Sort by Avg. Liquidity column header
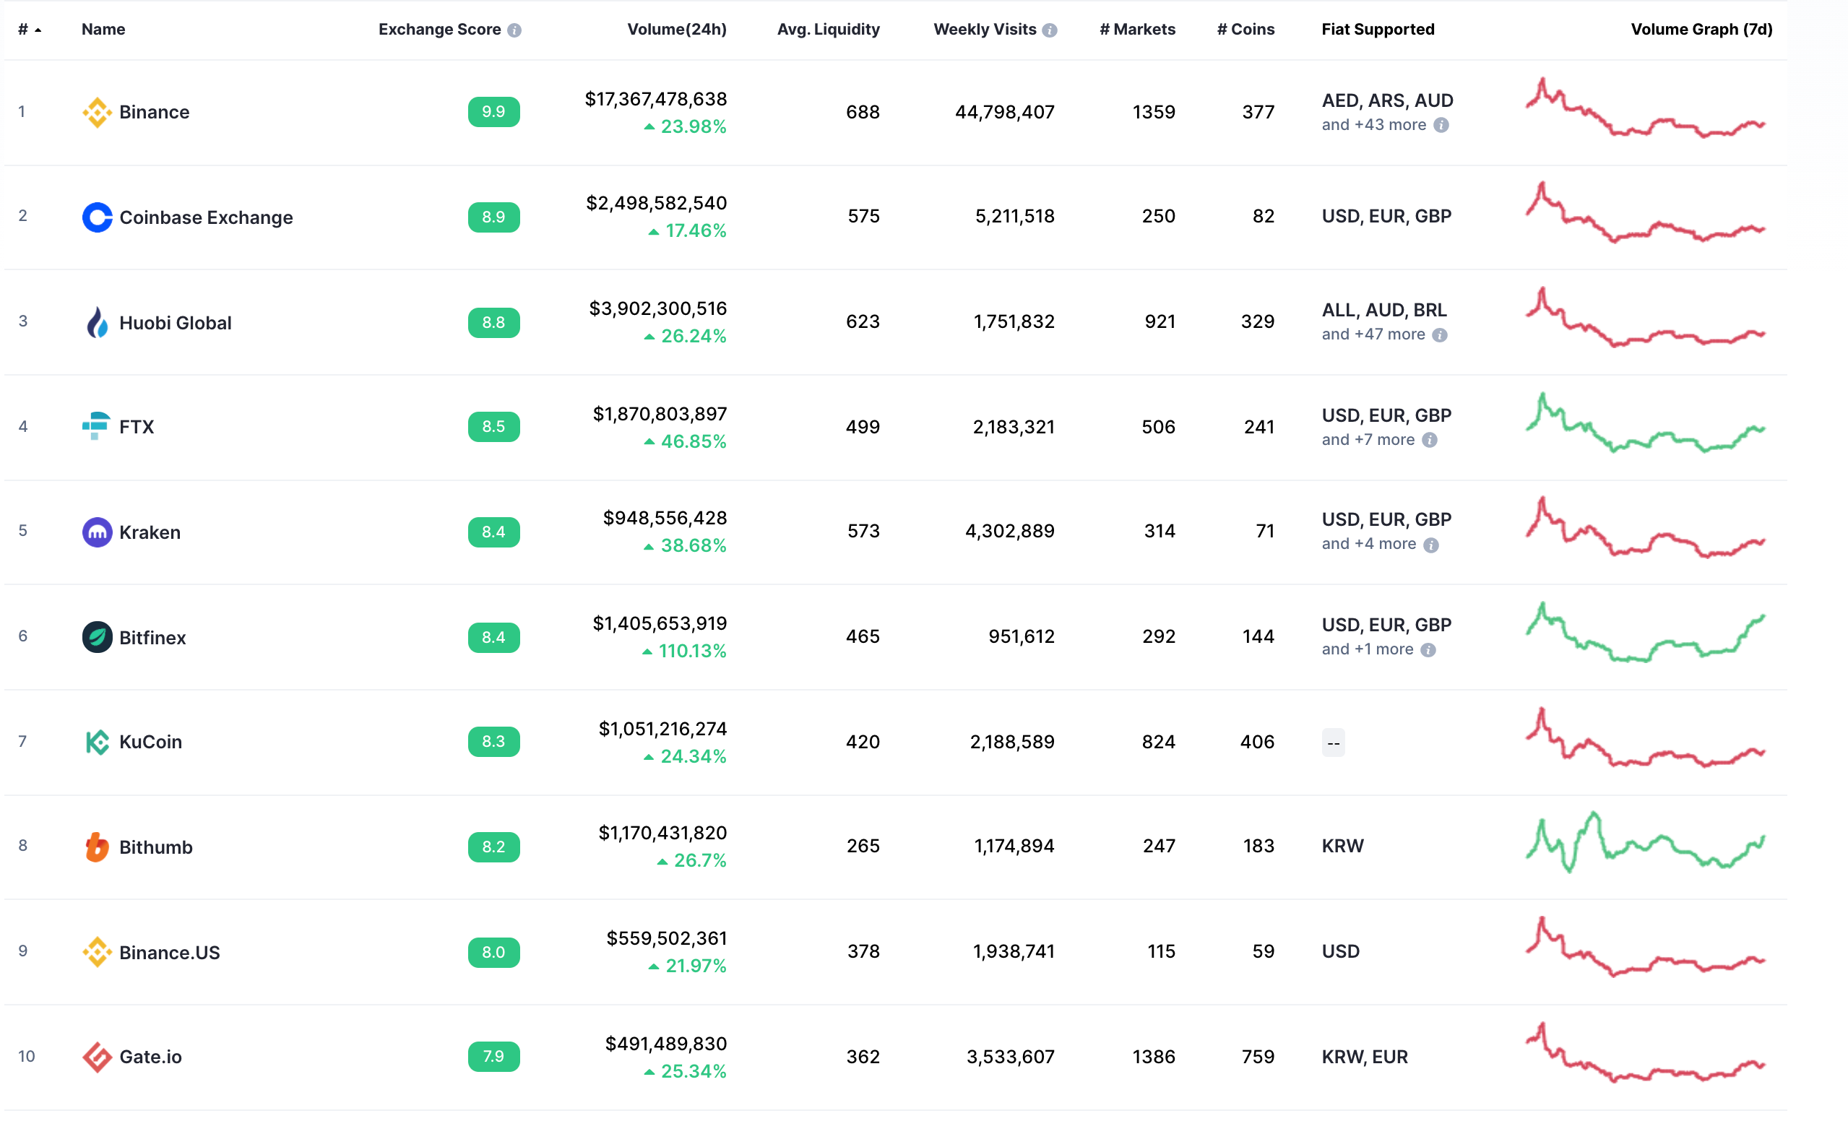This screenshot has height=1121, width=1848. [828, 29]
